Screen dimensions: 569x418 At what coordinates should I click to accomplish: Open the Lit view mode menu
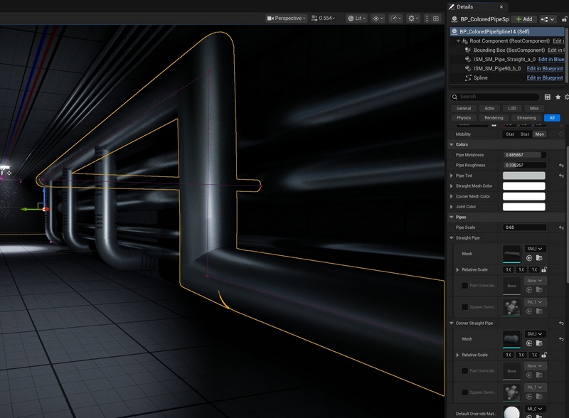pos(359,18)
